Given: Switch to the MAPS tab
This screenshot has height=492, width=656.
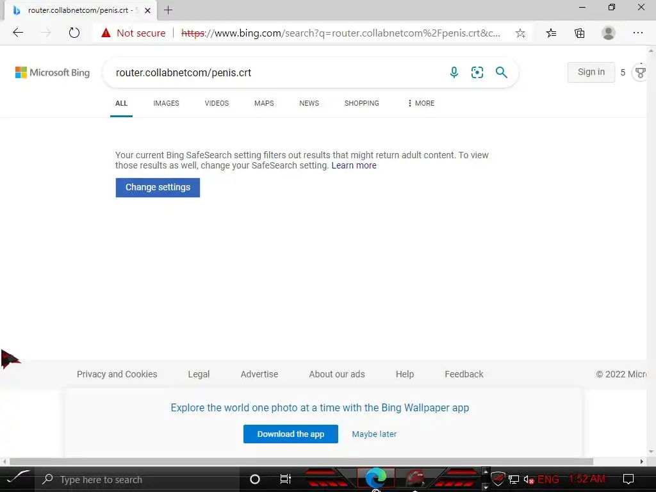Looking at the screenshot, I should click(x=264, y=103).
